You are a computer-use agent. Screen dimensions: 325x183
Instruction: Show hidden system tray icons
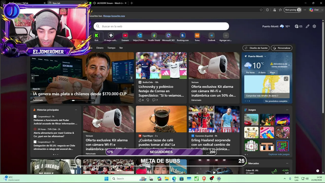[285, 179]
